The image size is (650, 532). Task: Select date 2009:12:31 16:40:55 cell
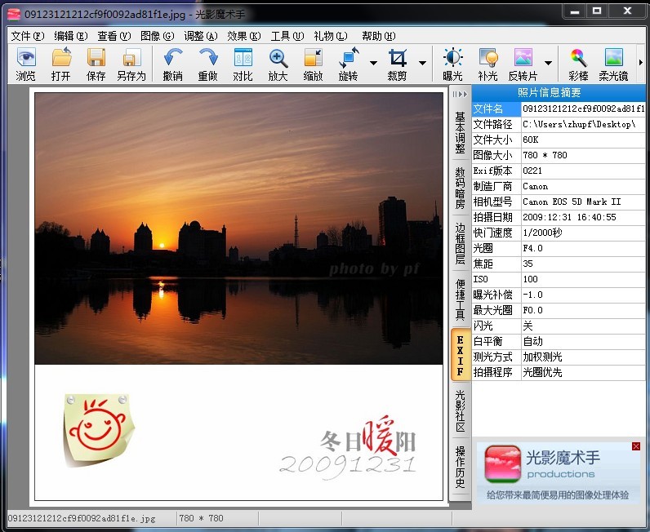click(x=583, y=217)
